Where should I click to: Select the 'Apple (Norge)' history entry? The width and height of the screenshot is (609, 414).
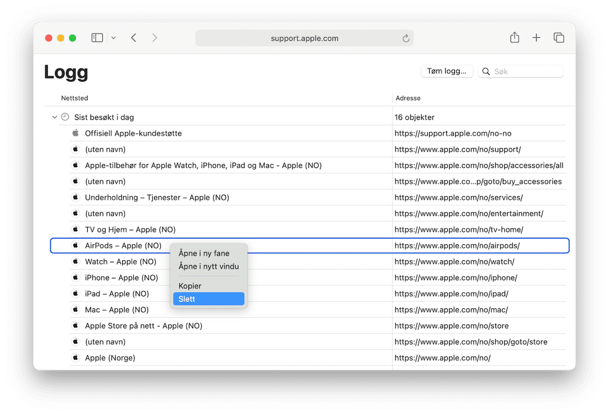pos(110,358)
